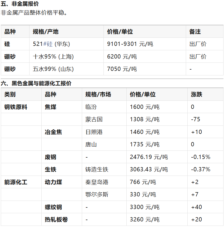The image size is (224, 228).
Task: Select the 9101-9301 元/吨 price cell
Action: pyautogui.click(x=130, y=44)
